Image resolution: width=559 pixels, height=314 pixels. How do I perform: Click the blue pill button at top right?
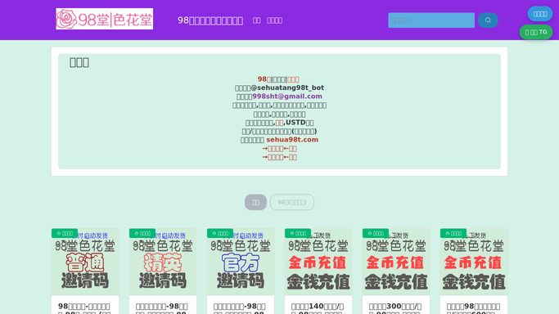click(539, 14)
